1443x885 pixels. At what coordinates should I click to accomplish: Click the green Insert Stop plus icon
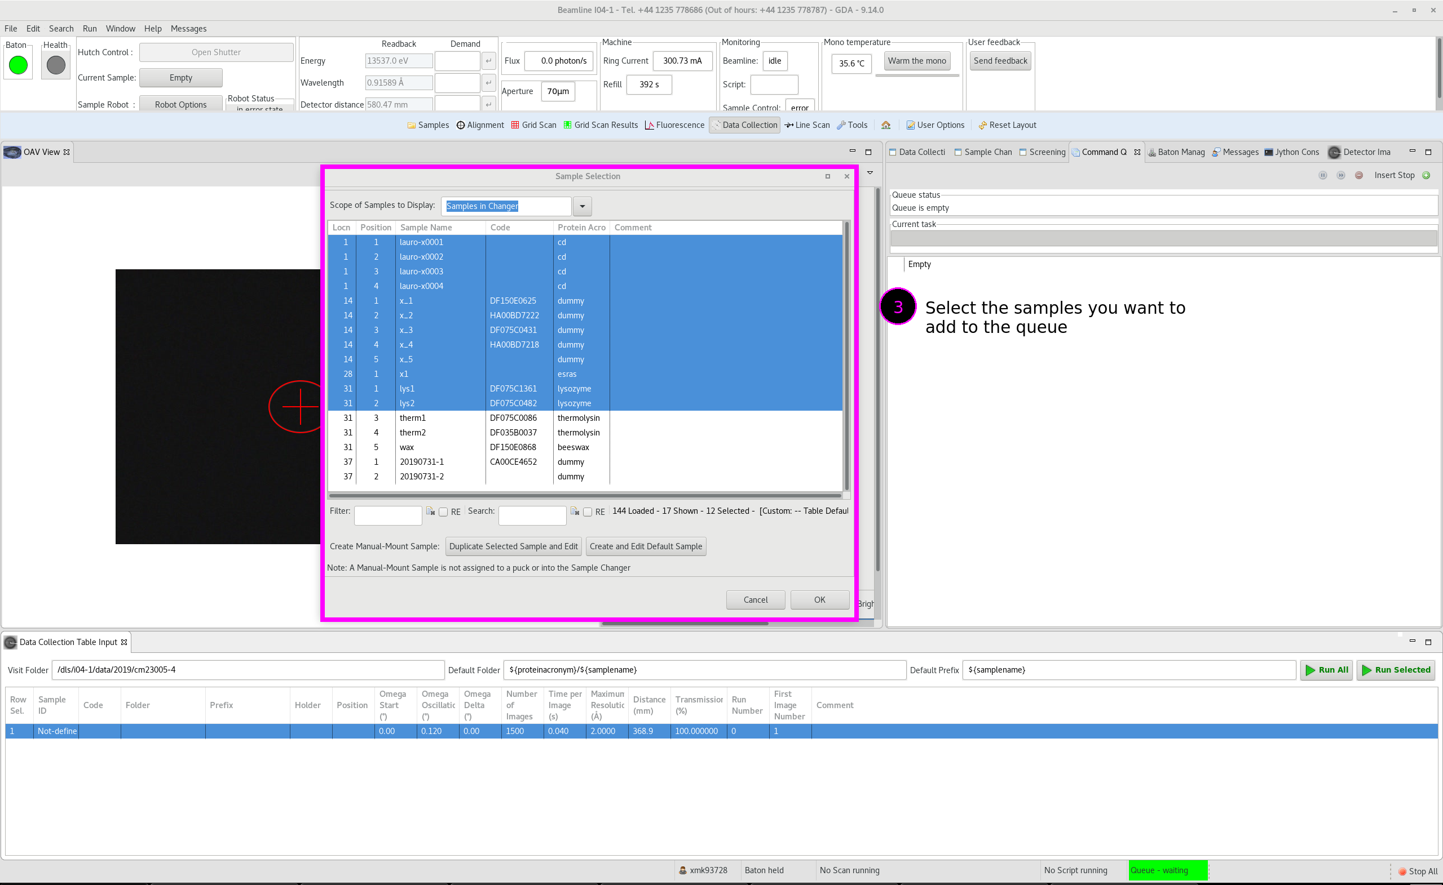[x=1426, y=175]
